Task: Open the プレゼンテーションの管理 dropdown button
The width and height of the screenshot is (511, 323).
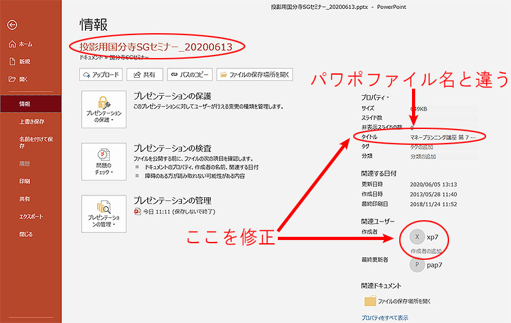Action: click(103, 214)
